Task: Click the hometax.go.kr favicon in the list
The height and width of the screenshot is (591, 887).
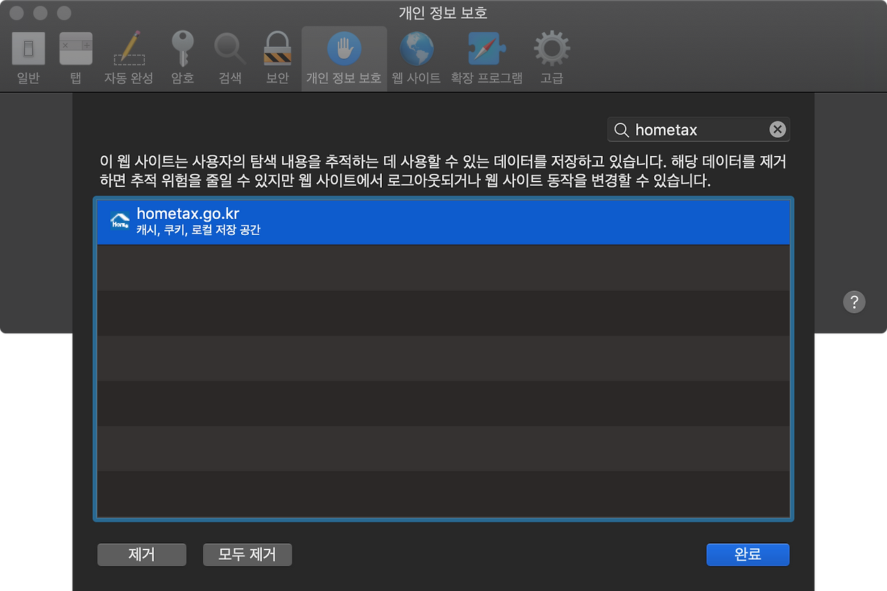Action: pyautogui.click(x=118, y=221)
